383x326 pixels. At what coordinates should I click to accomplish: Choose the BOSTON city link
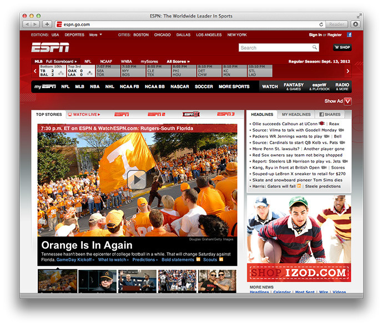[x=141, y=34]
